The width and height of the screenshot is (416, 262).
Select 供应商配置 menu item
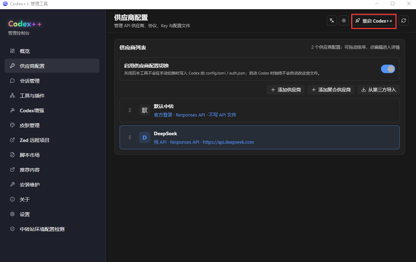[52, 66]
